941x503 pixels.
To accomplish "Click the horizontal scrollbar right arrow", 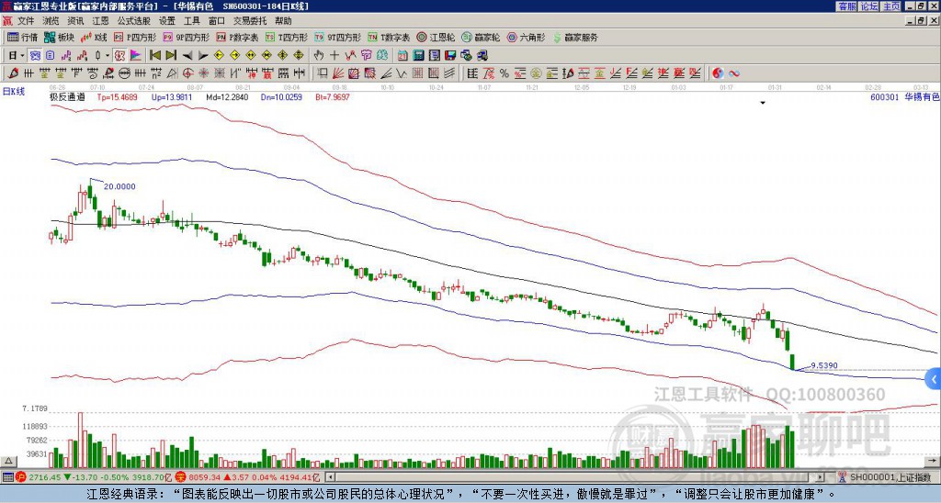I will tap(820, 477).
